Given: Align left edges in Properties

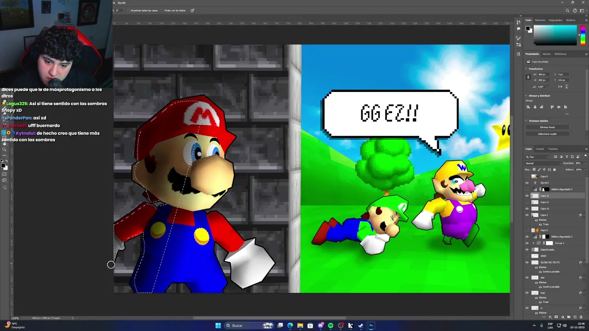Looking at the screenshot, I should point(528,107).
